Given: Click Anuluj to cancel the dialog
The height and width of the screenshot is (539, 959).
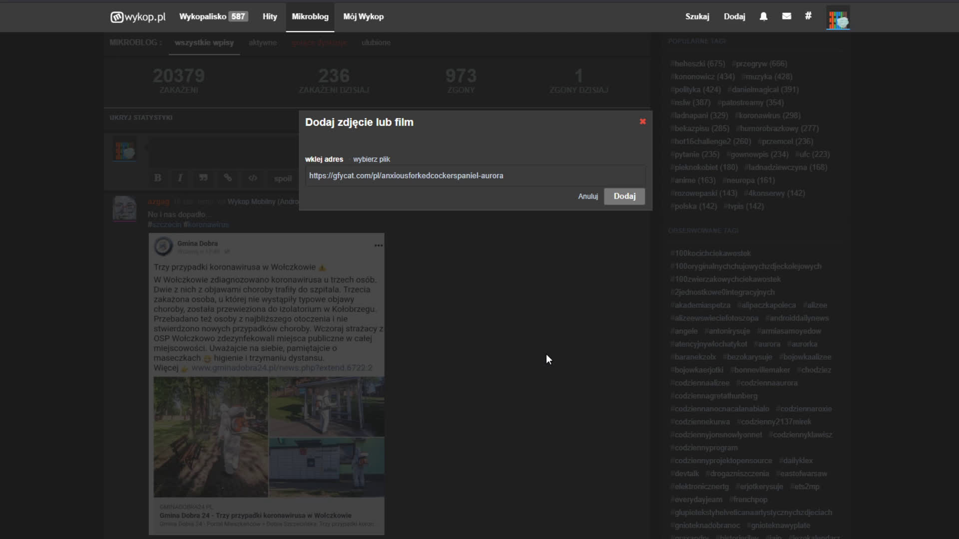Looking at the screenshot, I should tap(588, 196).
